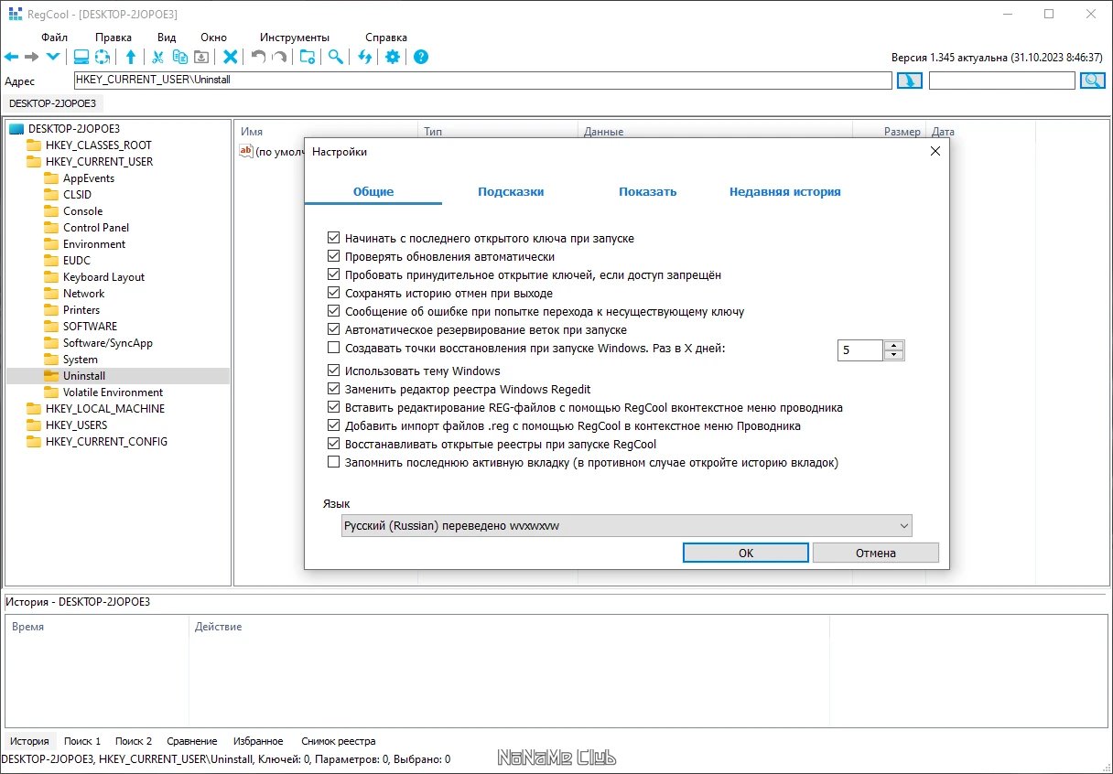Screen dimensions: 1113x774
Task: Click the days number field showing 5
Action: (860, 350)
